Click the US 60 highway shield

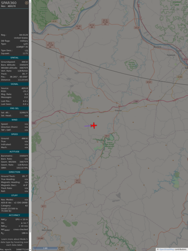pos(179,77)
